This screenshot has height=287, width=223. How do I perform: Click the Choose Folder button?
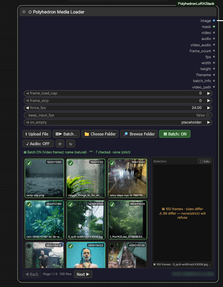click(x=100, y=134)
